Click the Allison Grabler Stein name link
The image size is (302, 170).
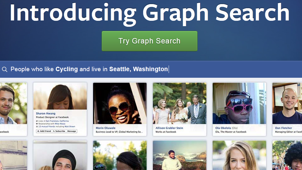(169, 128)
